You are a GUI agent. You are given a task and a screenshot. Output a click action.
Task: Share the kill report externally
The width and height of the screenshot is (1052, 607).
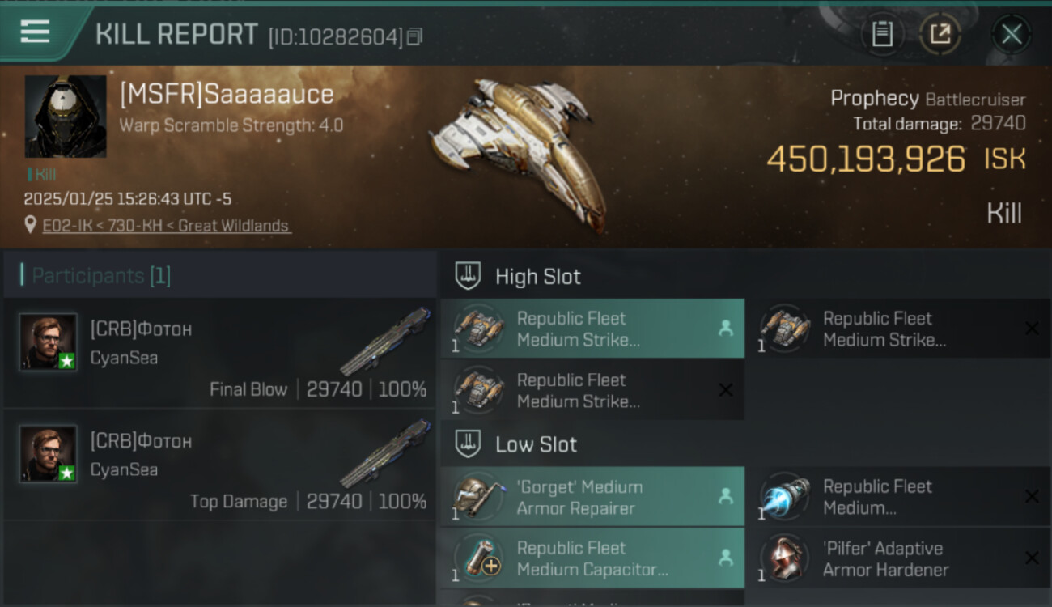click(x=940, y=34)
